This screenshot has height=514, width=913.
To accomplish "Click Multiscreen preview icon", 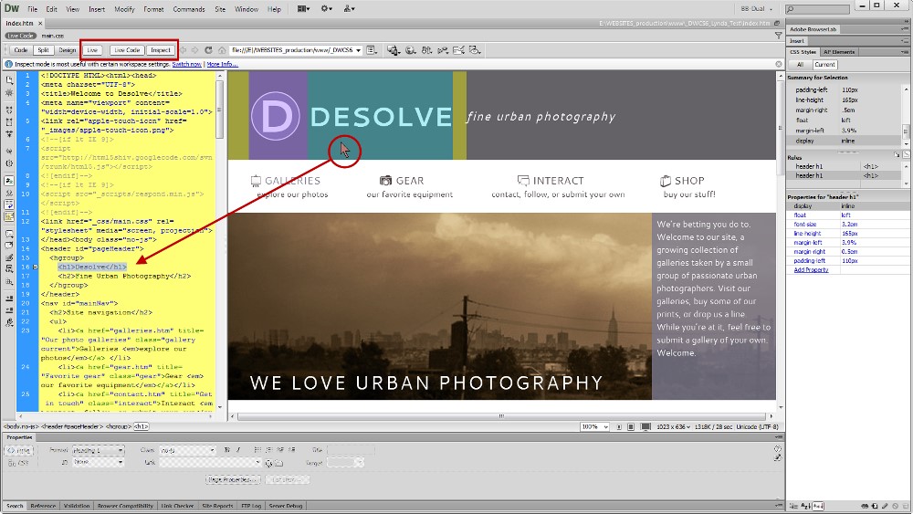I will pos(394,50).
